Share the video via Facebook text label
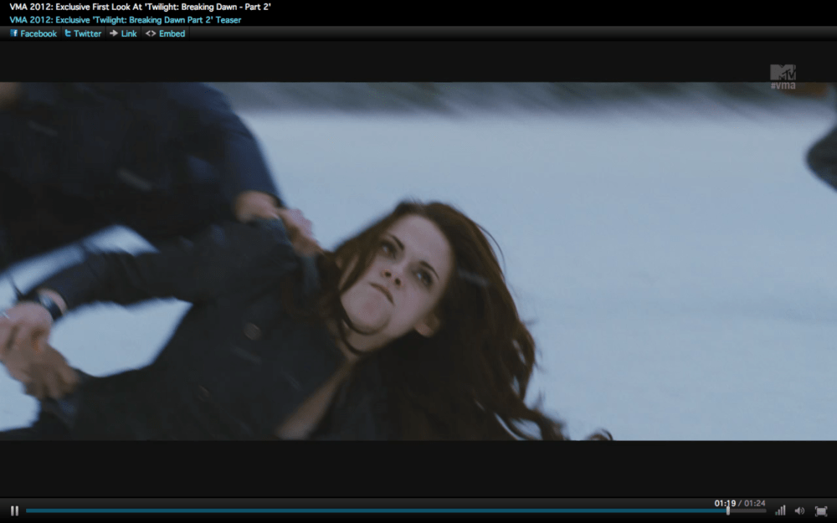Viewport: 837px width, 523px height. [x=39, y=33]
